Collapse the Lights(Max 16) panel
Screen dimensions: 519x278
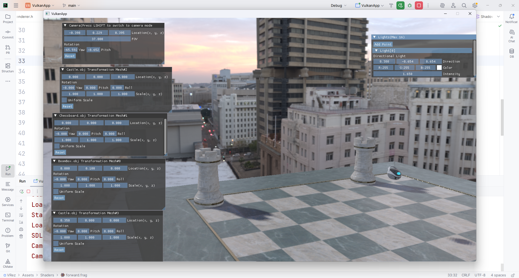pyautogui.click(x=375, y=37)
